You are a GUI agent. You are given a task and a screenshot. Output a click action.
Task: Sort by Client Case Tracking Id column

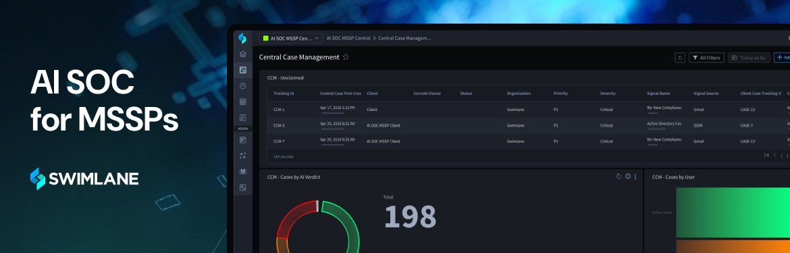[x=761, y=94]
